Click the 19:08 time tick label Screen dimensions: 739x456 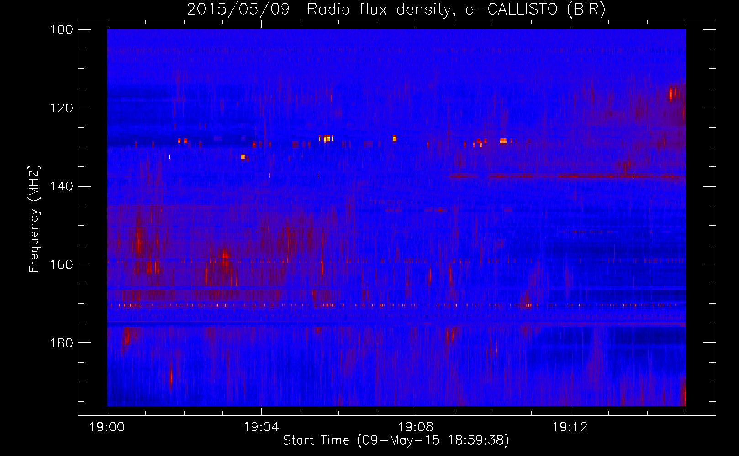pos(416,427)
